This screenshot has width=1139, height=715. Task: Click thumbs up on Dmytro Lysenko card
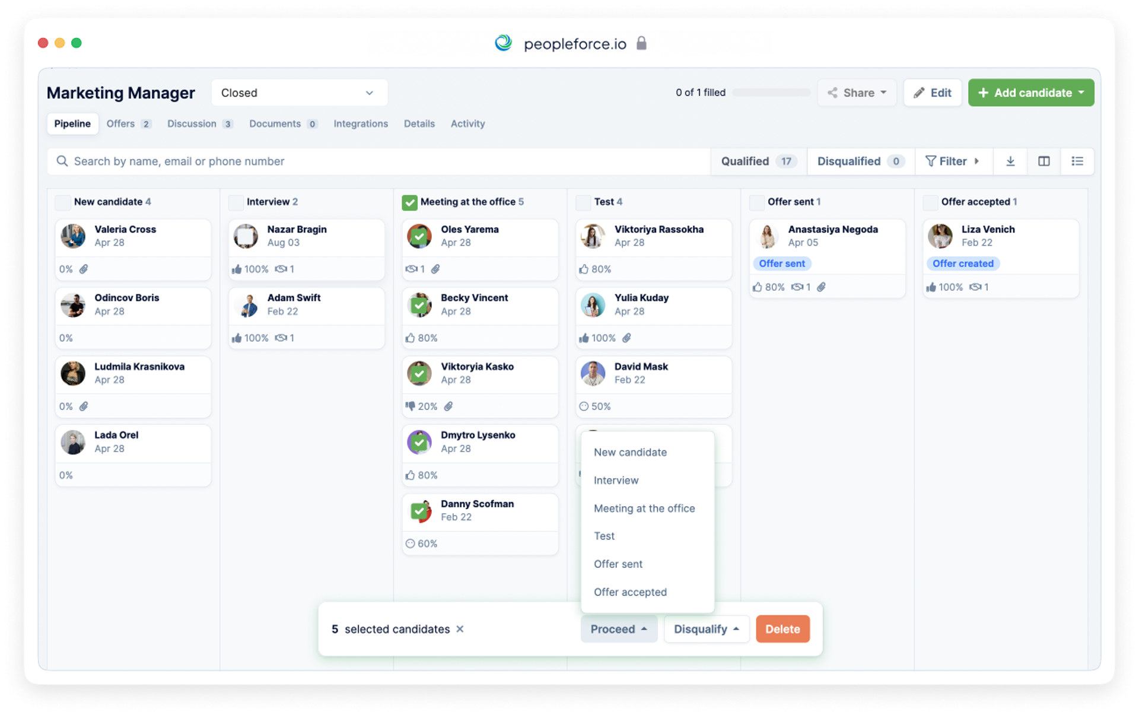[410, 475]
